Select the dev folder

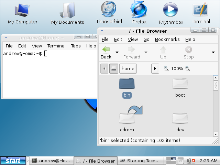coord(180,122)
